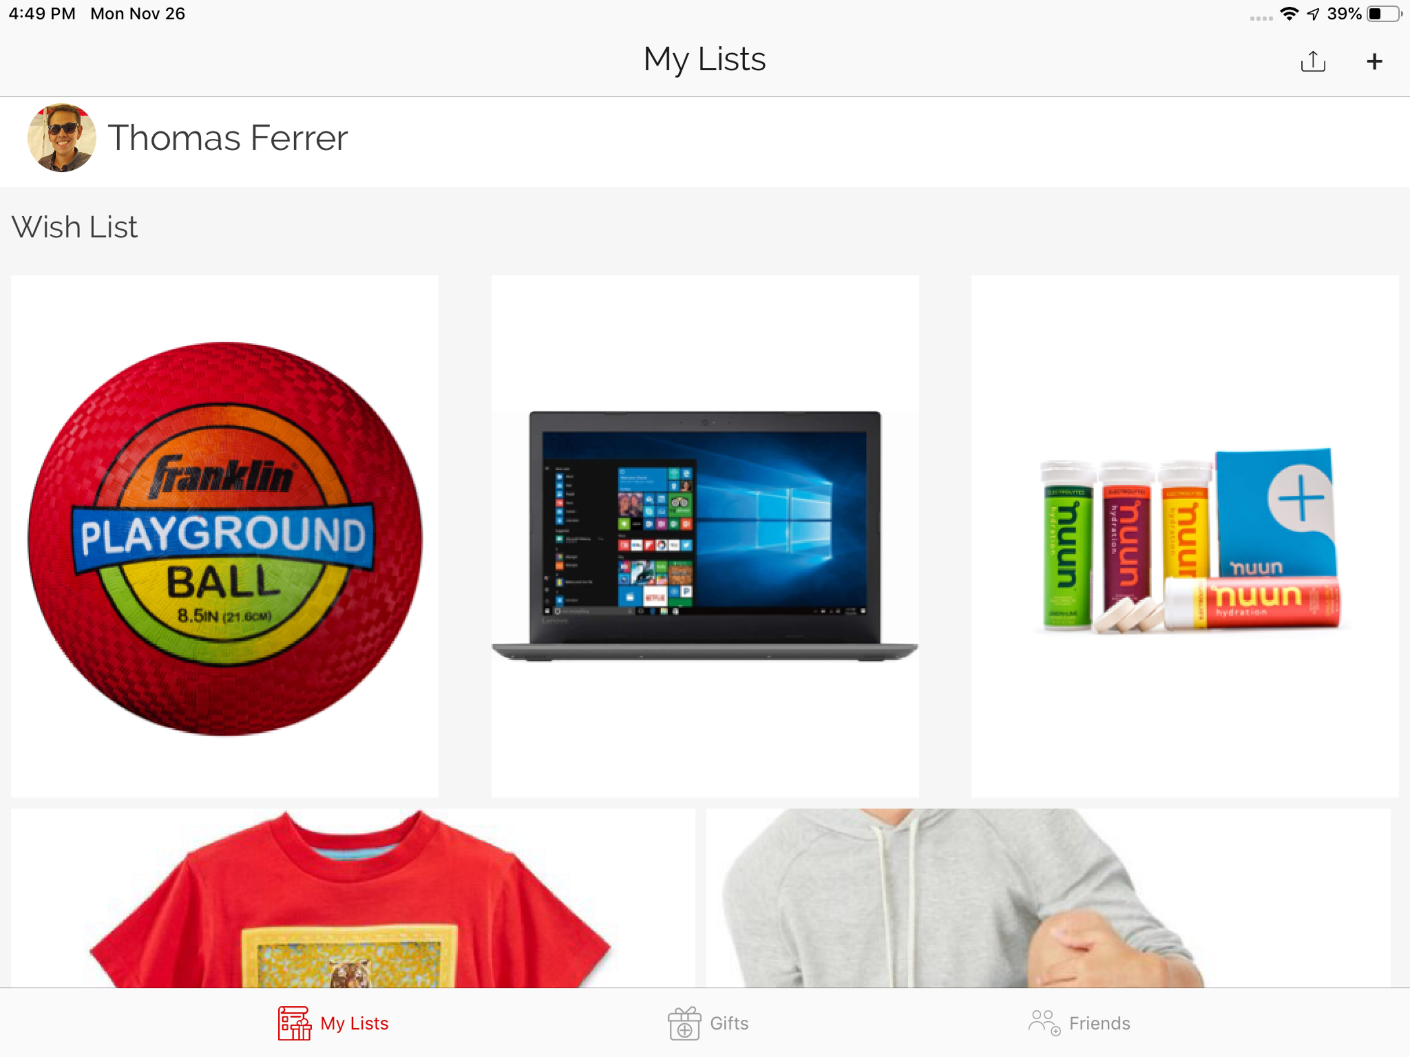Open the Nuun hydration tablets item
Viewport: 1410px width, 1057px height.
click(x=1184, y=536)
